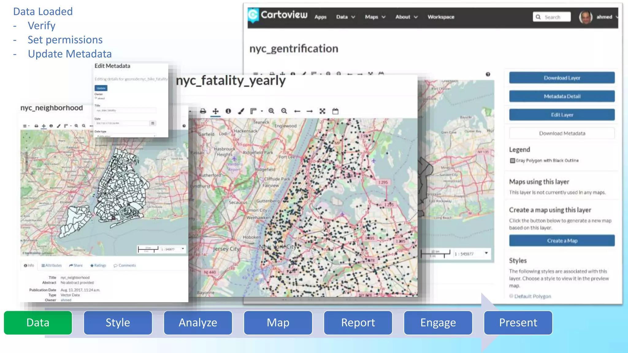Switch to the Attributes tab
Viewport: 628px width, 353px height.
tap(52, 265)
